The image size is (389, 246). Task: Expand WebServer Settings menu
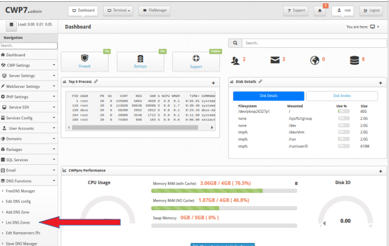pyautogui.click(x=28, y=86)
